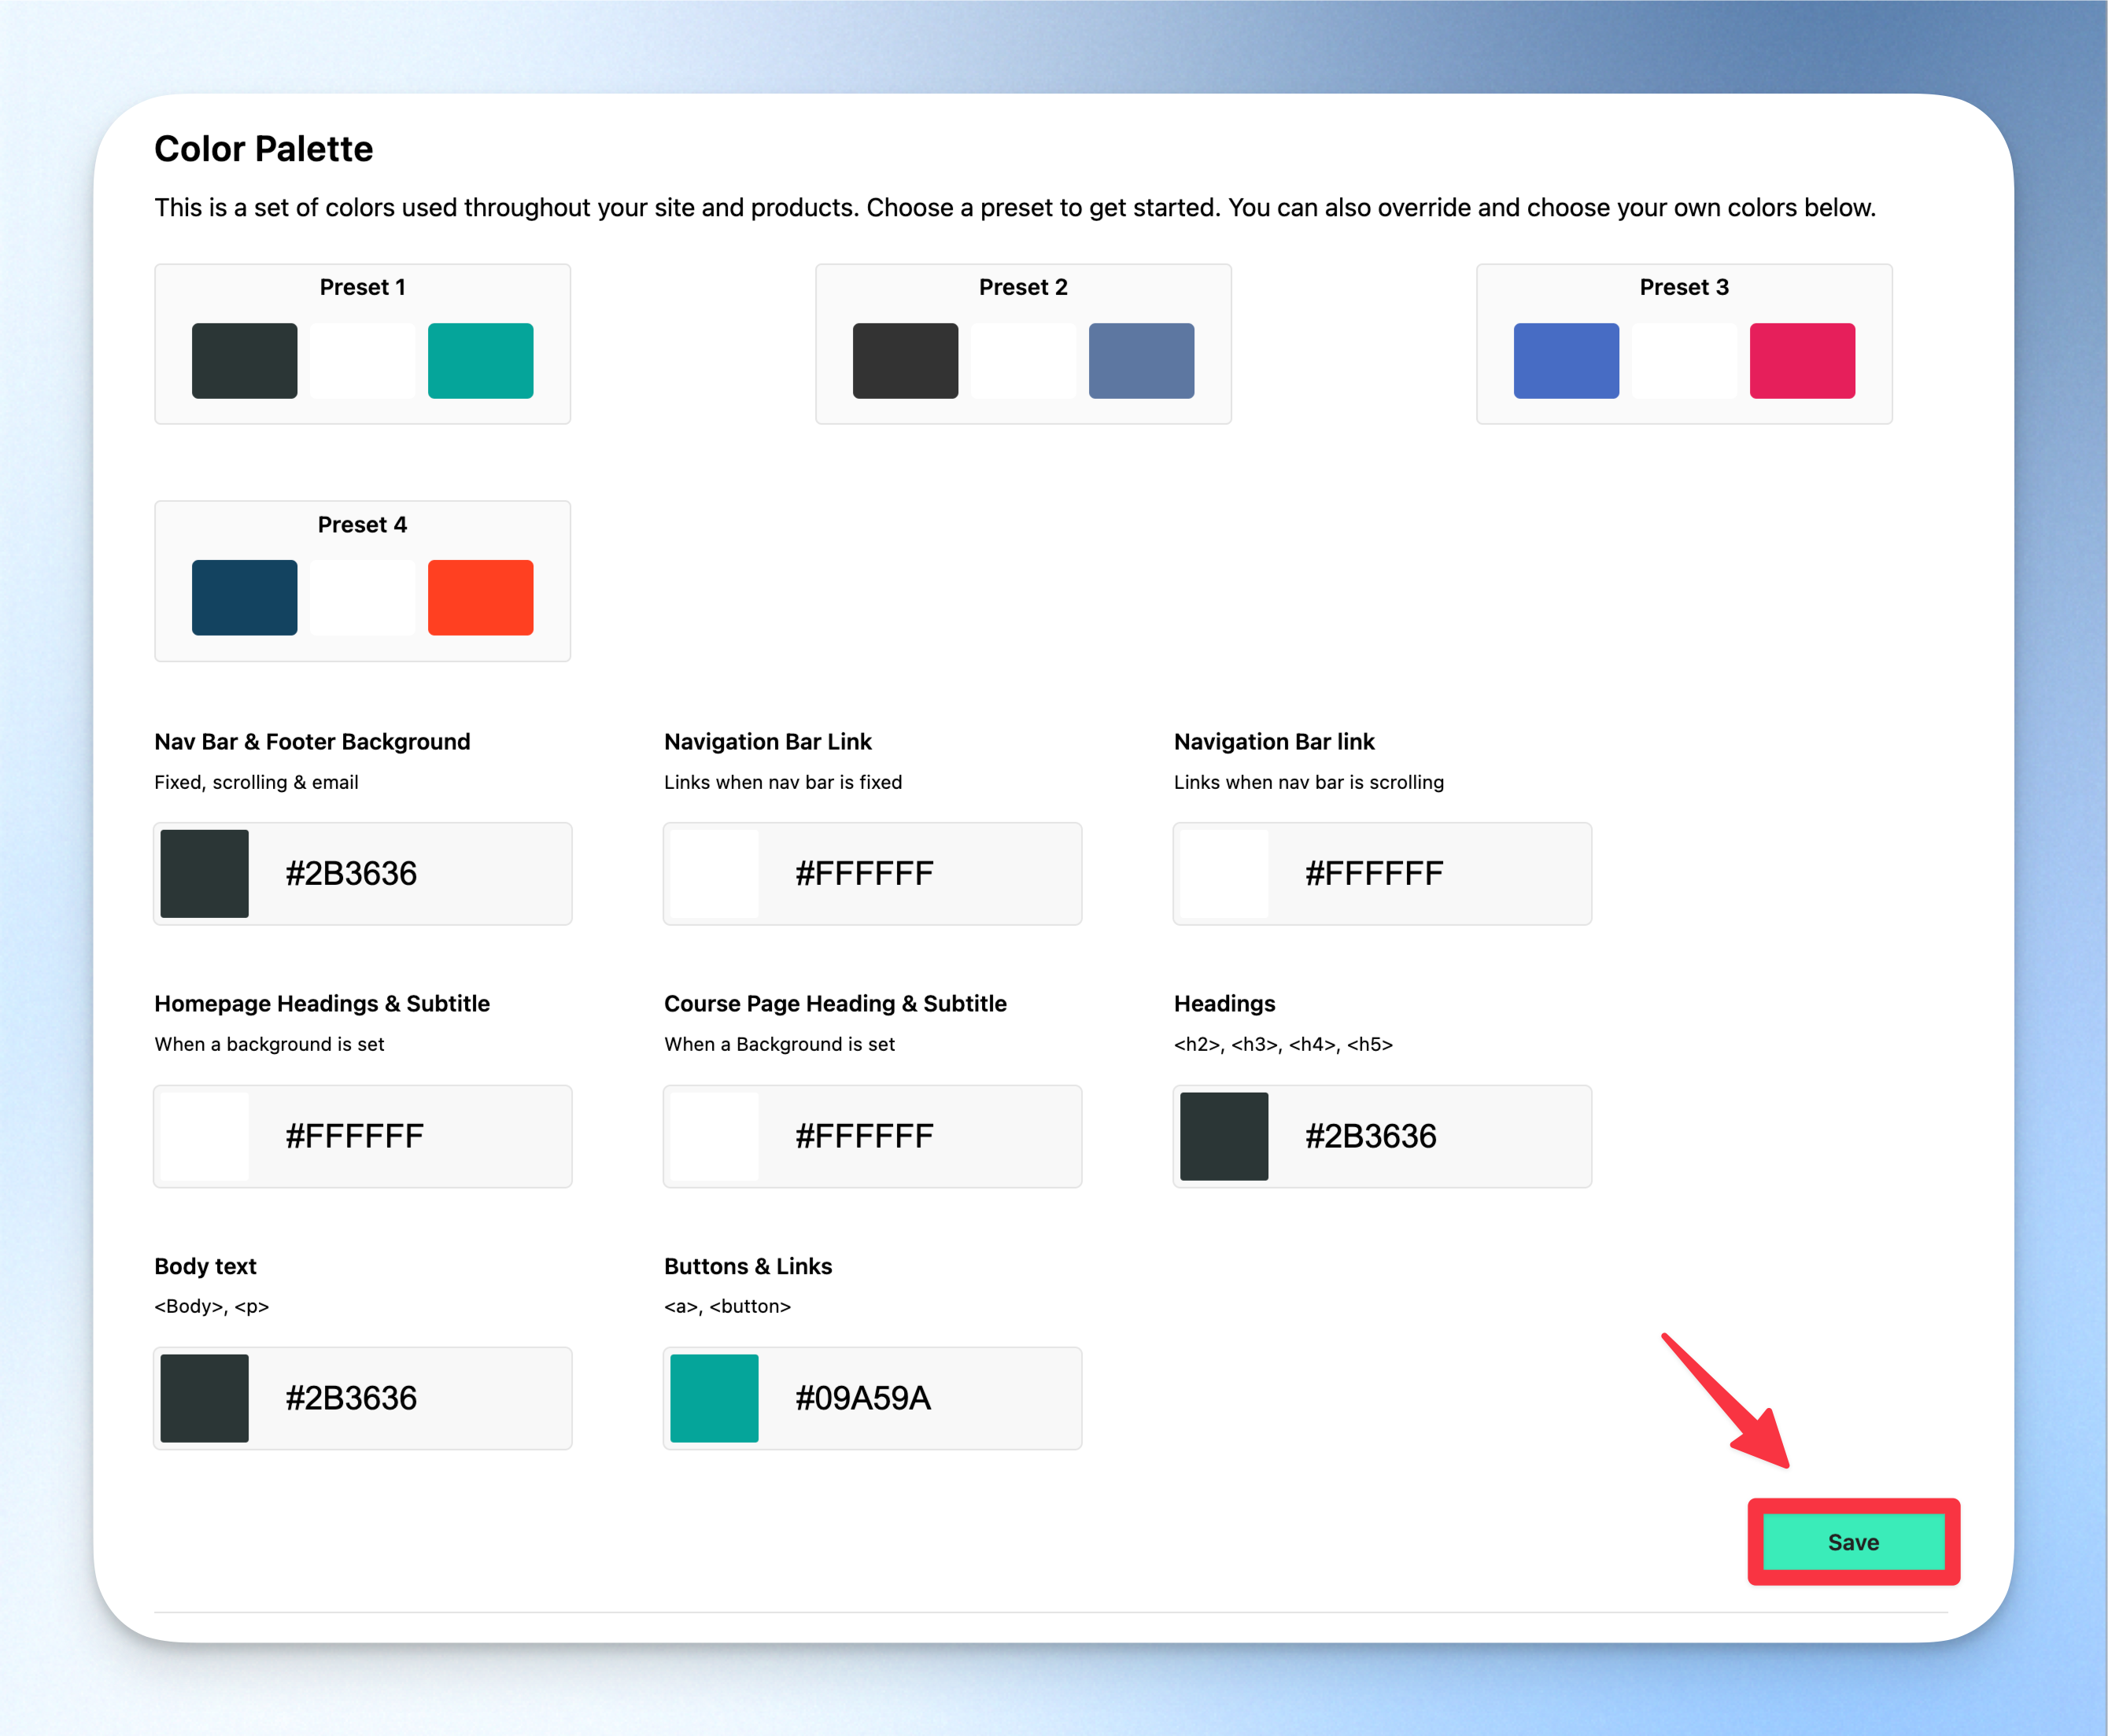Click the Buttons & Links teal color swatch
2108x1736 pixels.
click(x=714, y=1398)
